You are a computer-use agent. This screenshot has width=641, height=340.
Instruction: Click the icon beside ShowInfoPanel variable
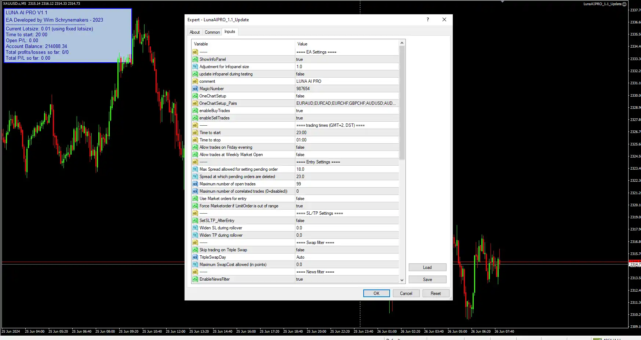[x=195, y=59]
